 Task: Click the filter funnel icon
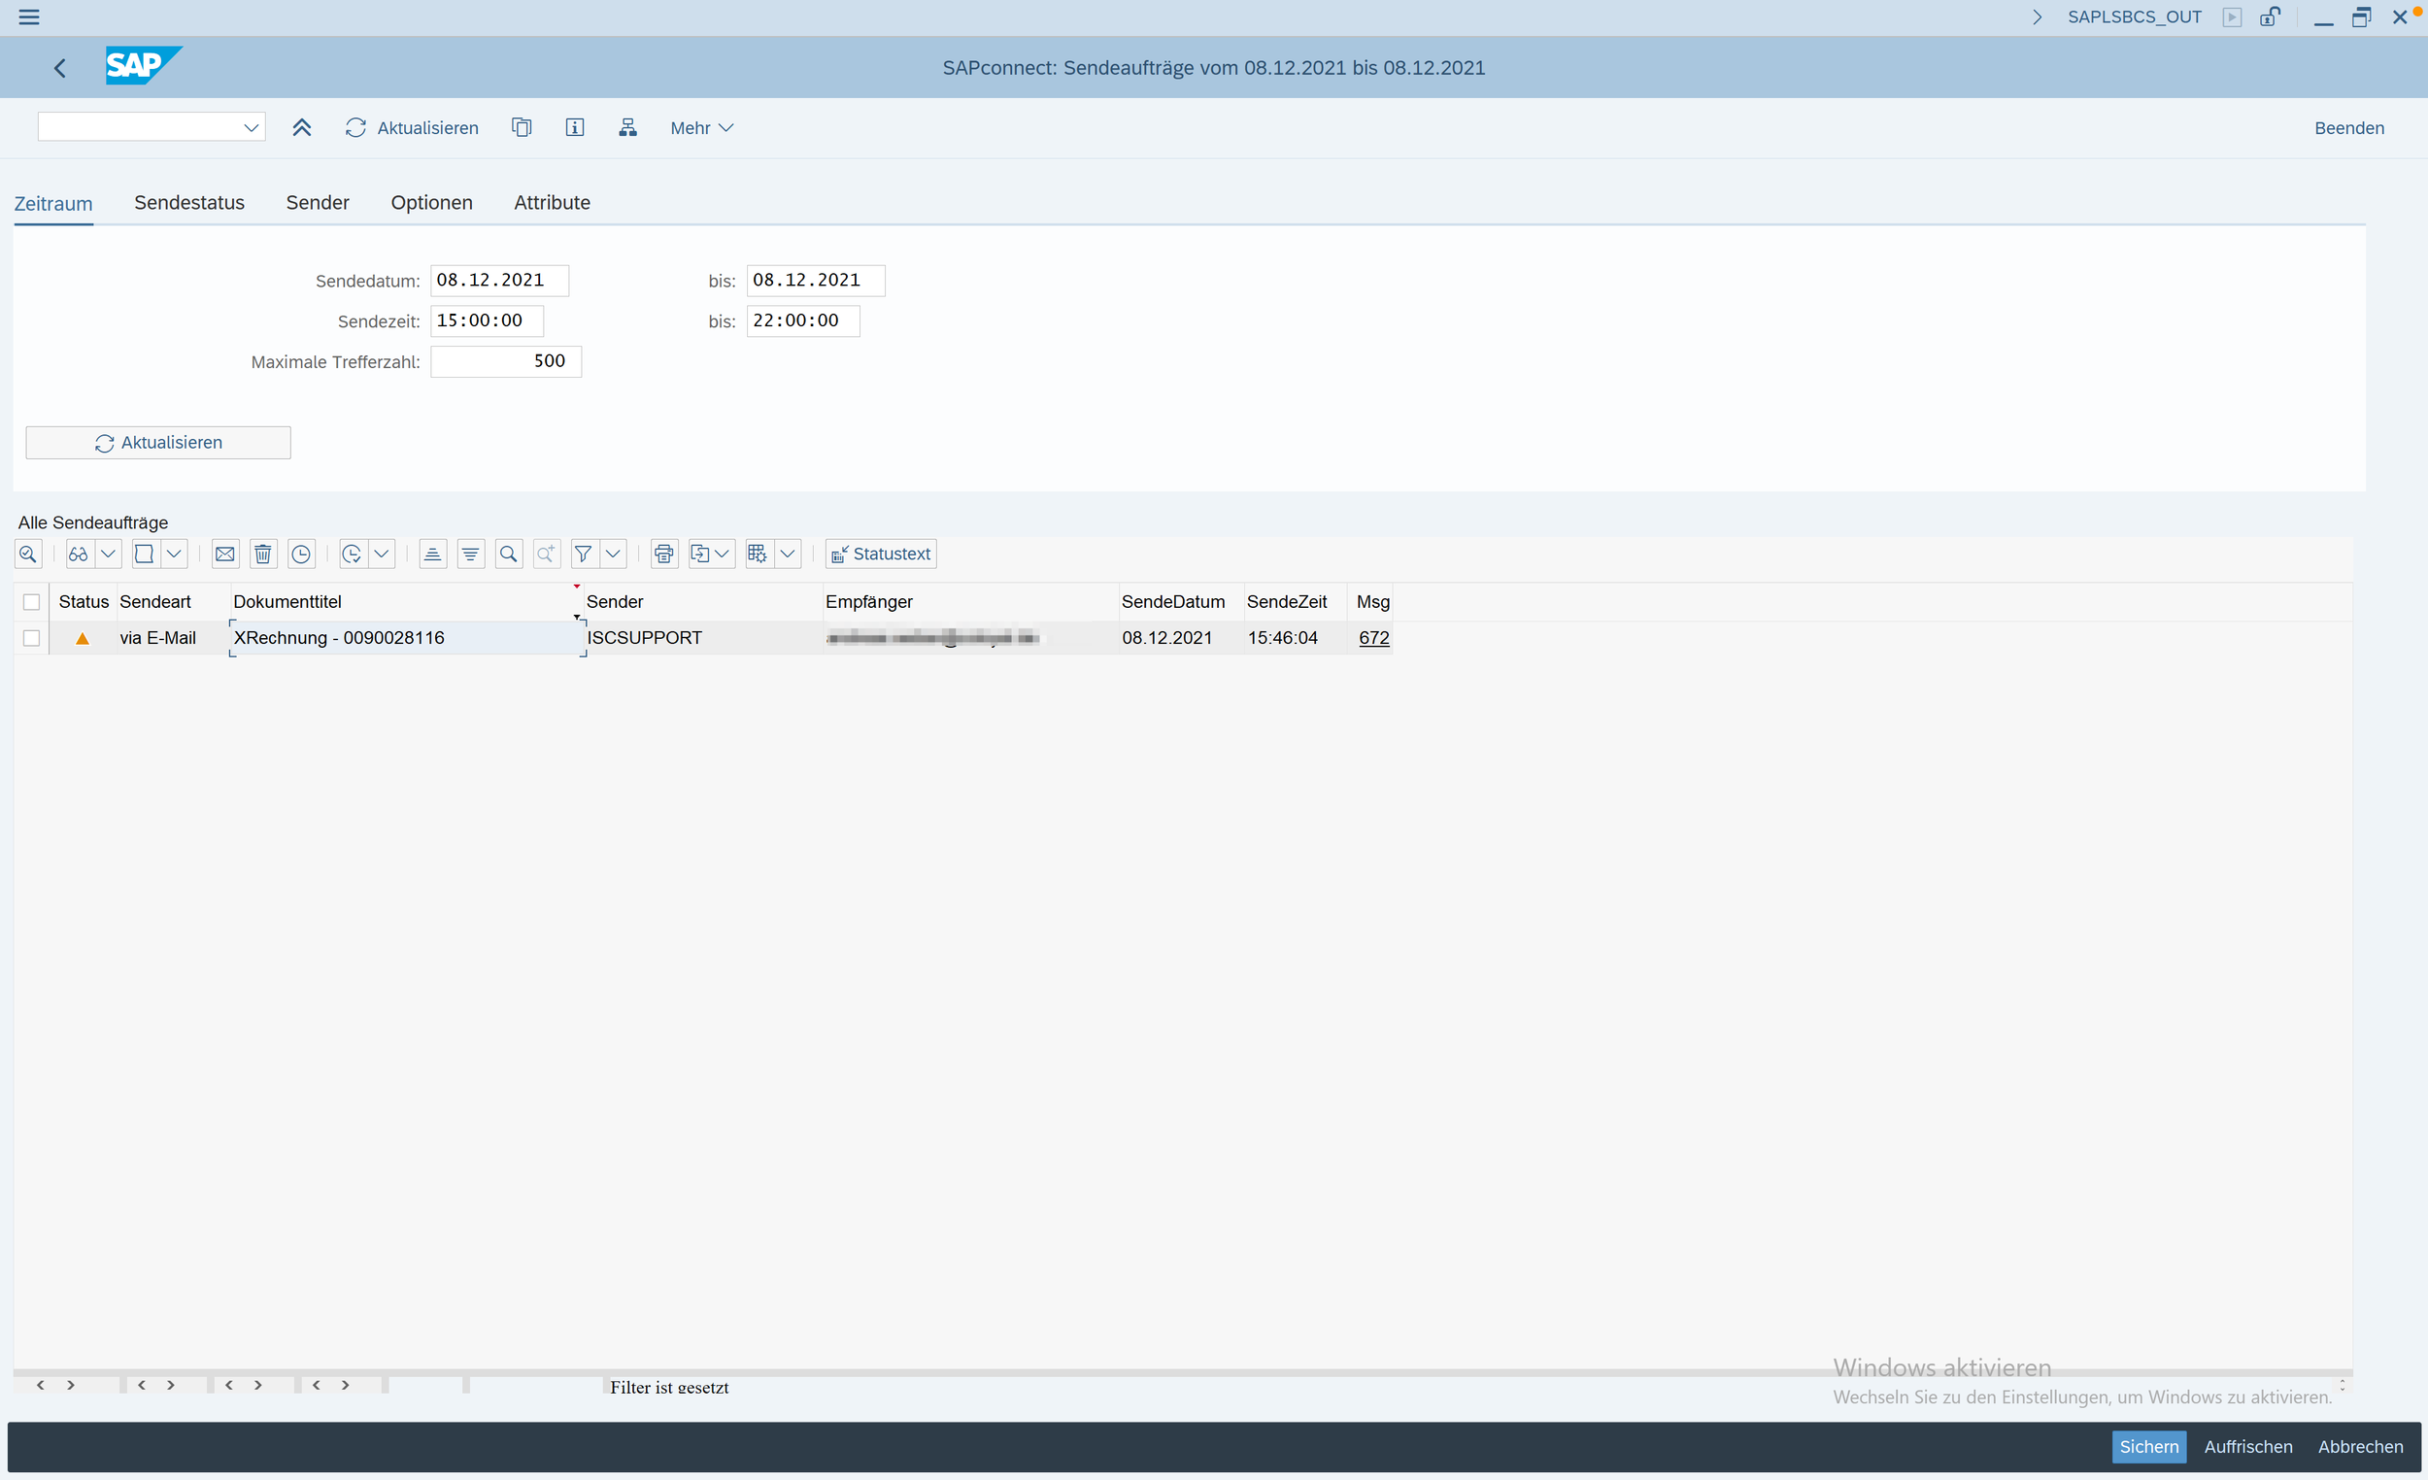coord(584,554)
